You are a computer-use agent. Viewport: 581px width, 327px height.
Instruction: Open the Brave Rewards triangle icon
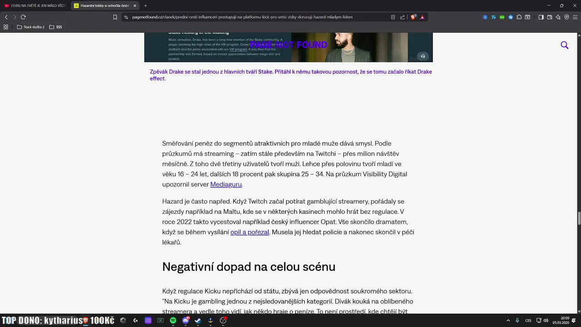pyautogui.click(x=422, y=17)
